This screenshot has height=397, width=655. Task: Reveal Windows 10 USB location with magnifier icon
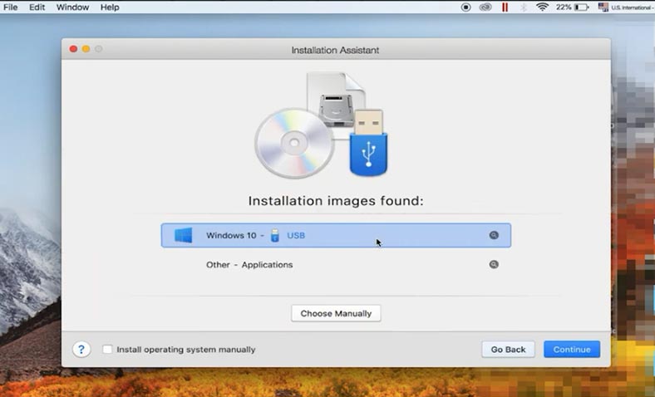pyautogui.click(x=494, y=235)
